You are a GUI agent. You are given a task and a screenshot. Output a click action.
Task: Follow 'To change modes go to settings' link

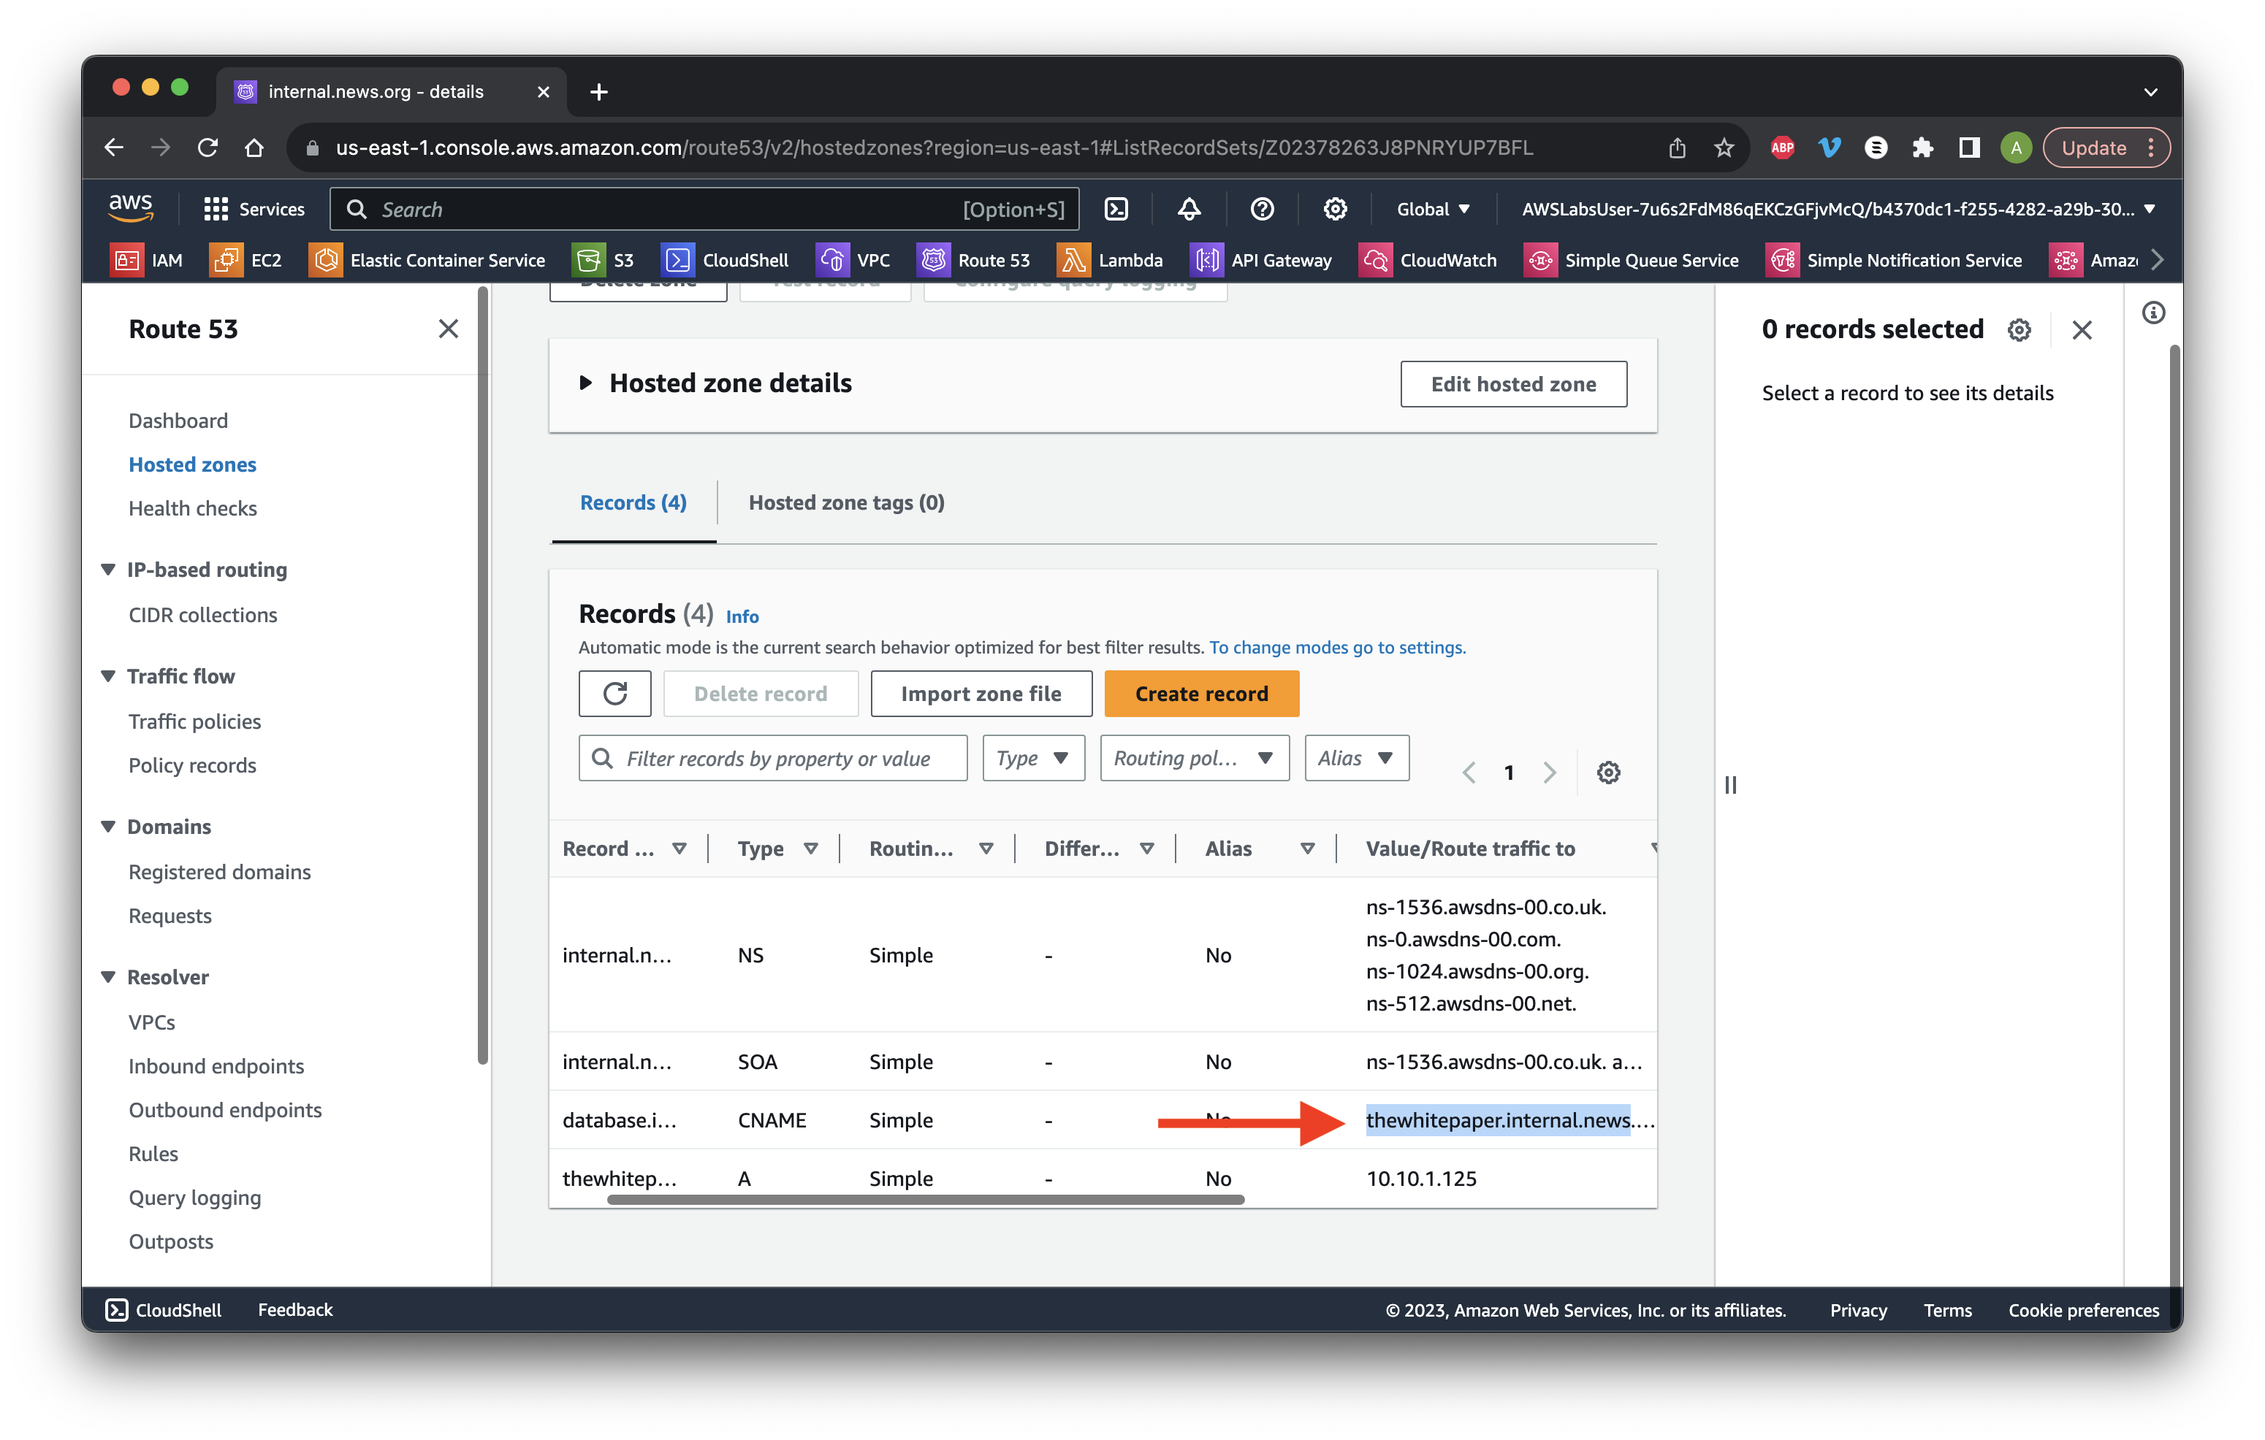(1336, 647)
